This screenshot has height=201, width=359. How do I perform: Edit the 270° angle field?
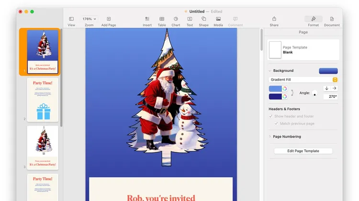331,96
